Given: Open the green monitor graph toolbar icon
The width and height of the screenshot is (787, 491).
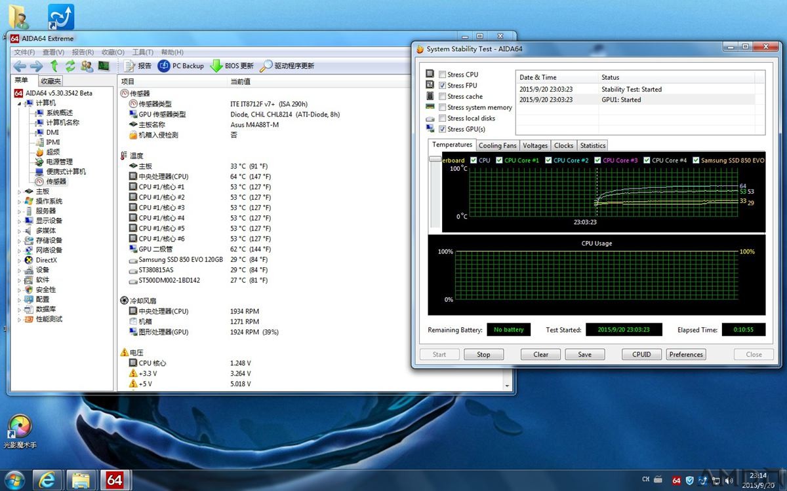Looking at the screenshot, I should point(104,66).
